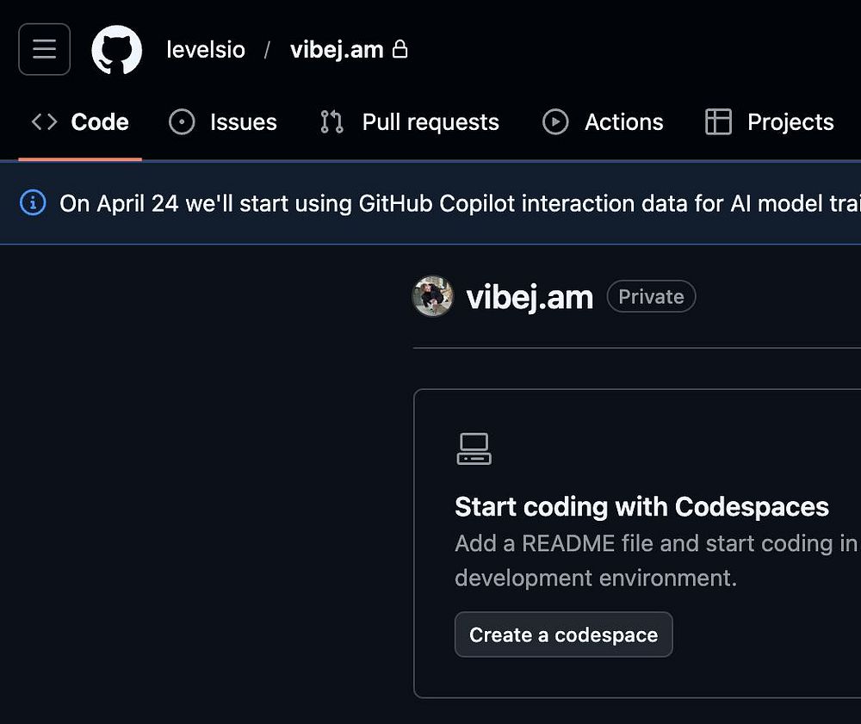Click the GitHub Octocat logo
861x724 pixels.
[117, 49]
